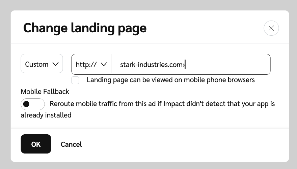The width and height of the screenshot is (297, 169).
Task: Click the chevron arrow next to http://
Action: (104, 64)
